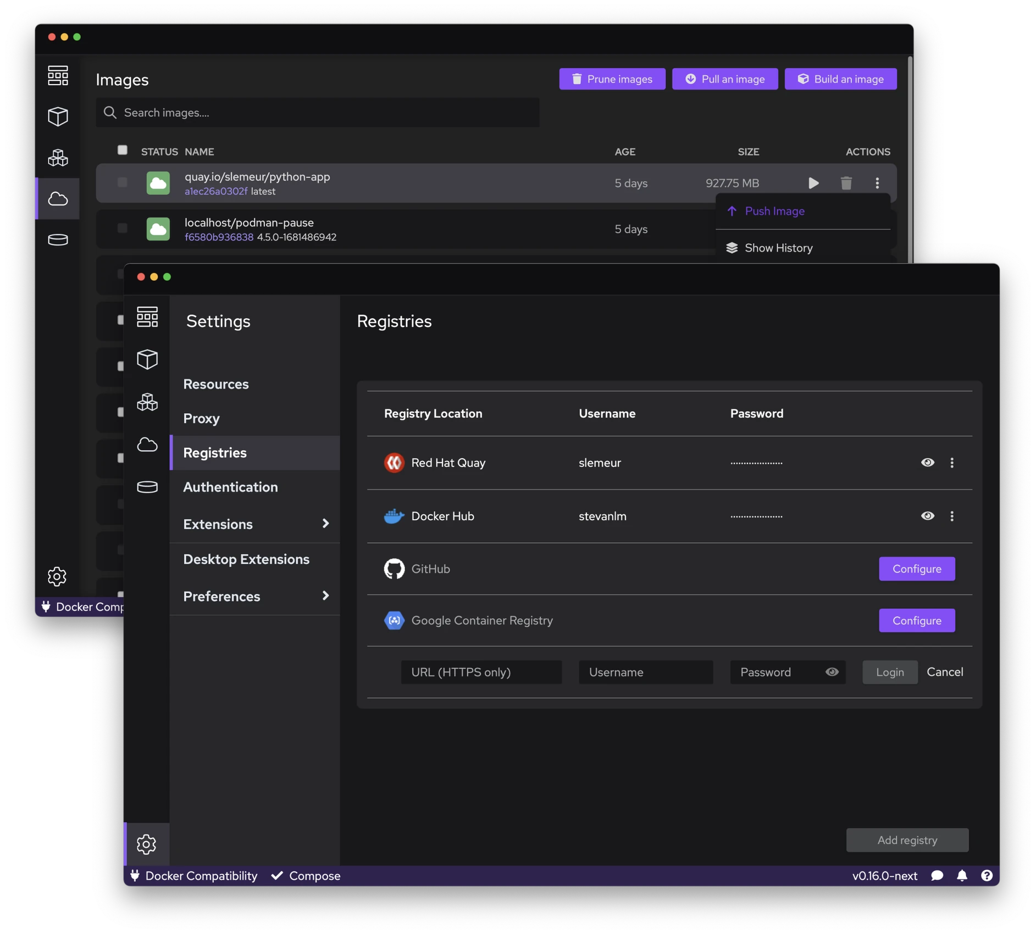1036x934 pixels.
Task: Select all images with header checkbox
Action: (123, 150)
